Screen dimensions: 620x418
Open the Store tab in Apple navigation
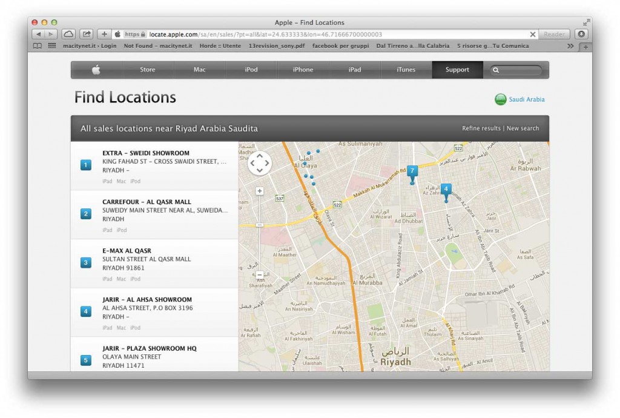pos(147,69)
